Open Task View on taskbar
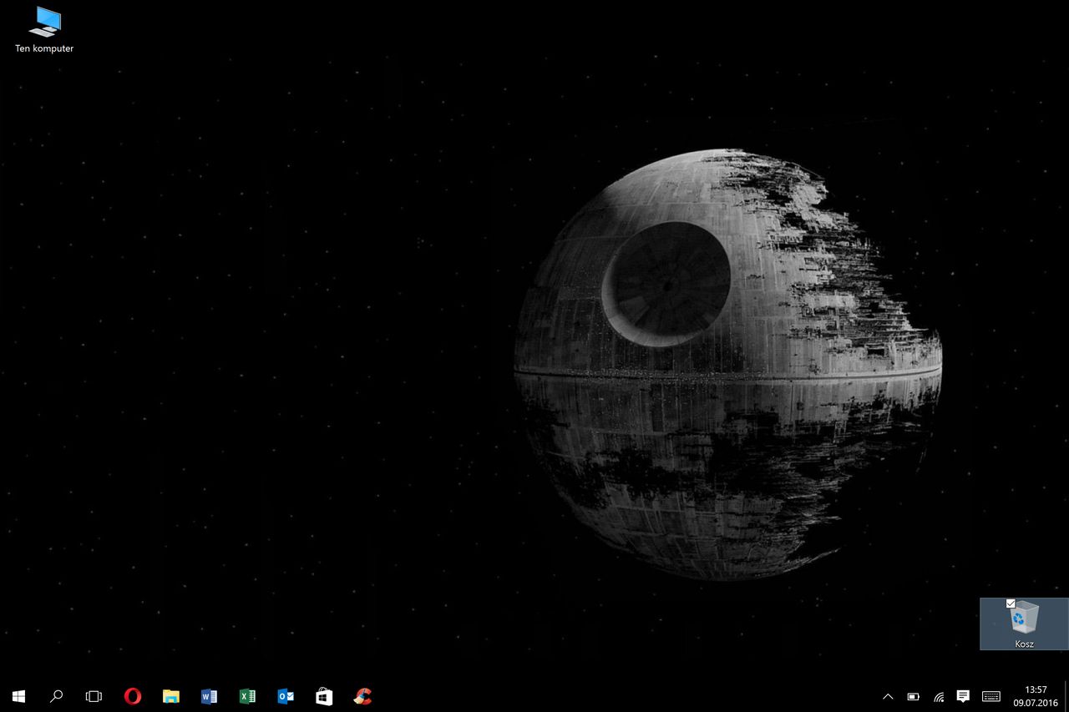This screenshot has height=712, width=1069. 94,696
